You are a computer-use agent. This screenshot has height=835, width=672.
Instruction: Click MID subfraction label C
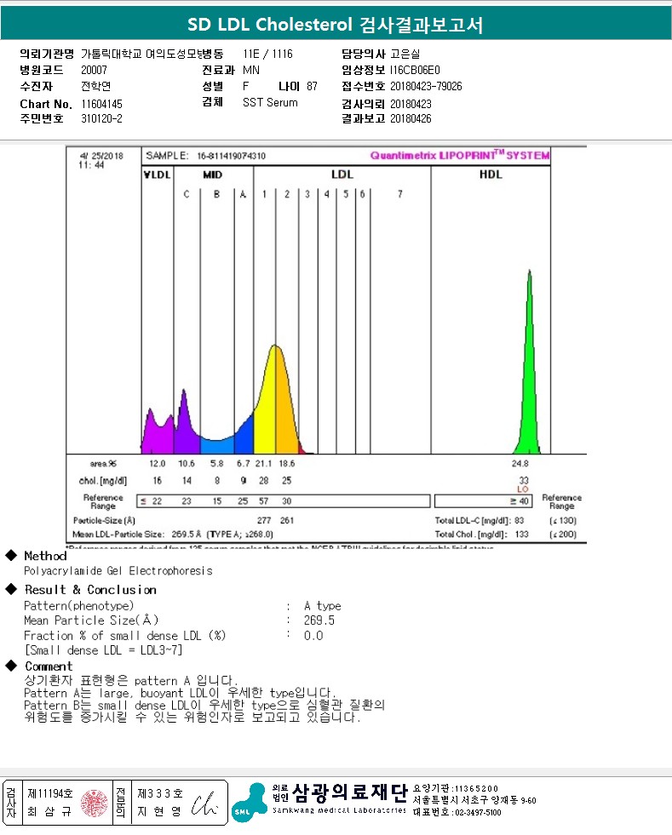point(187,194)
